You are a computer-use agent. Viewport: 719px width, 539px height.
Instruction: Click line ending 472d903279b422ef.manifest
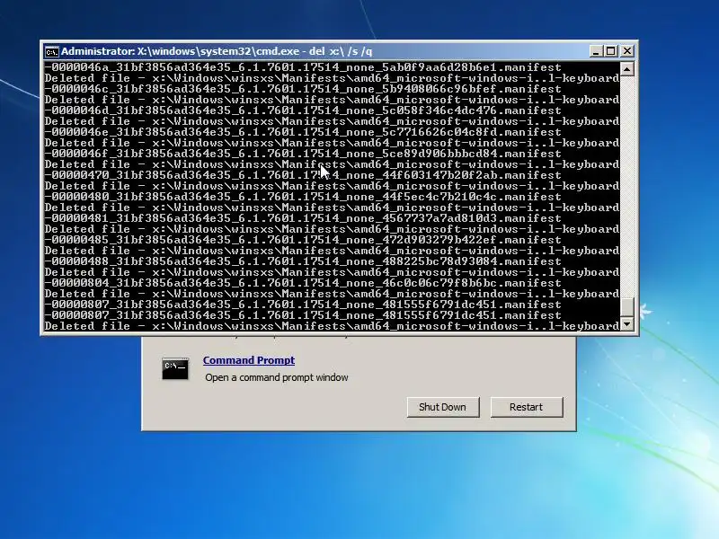click(303, 240)
